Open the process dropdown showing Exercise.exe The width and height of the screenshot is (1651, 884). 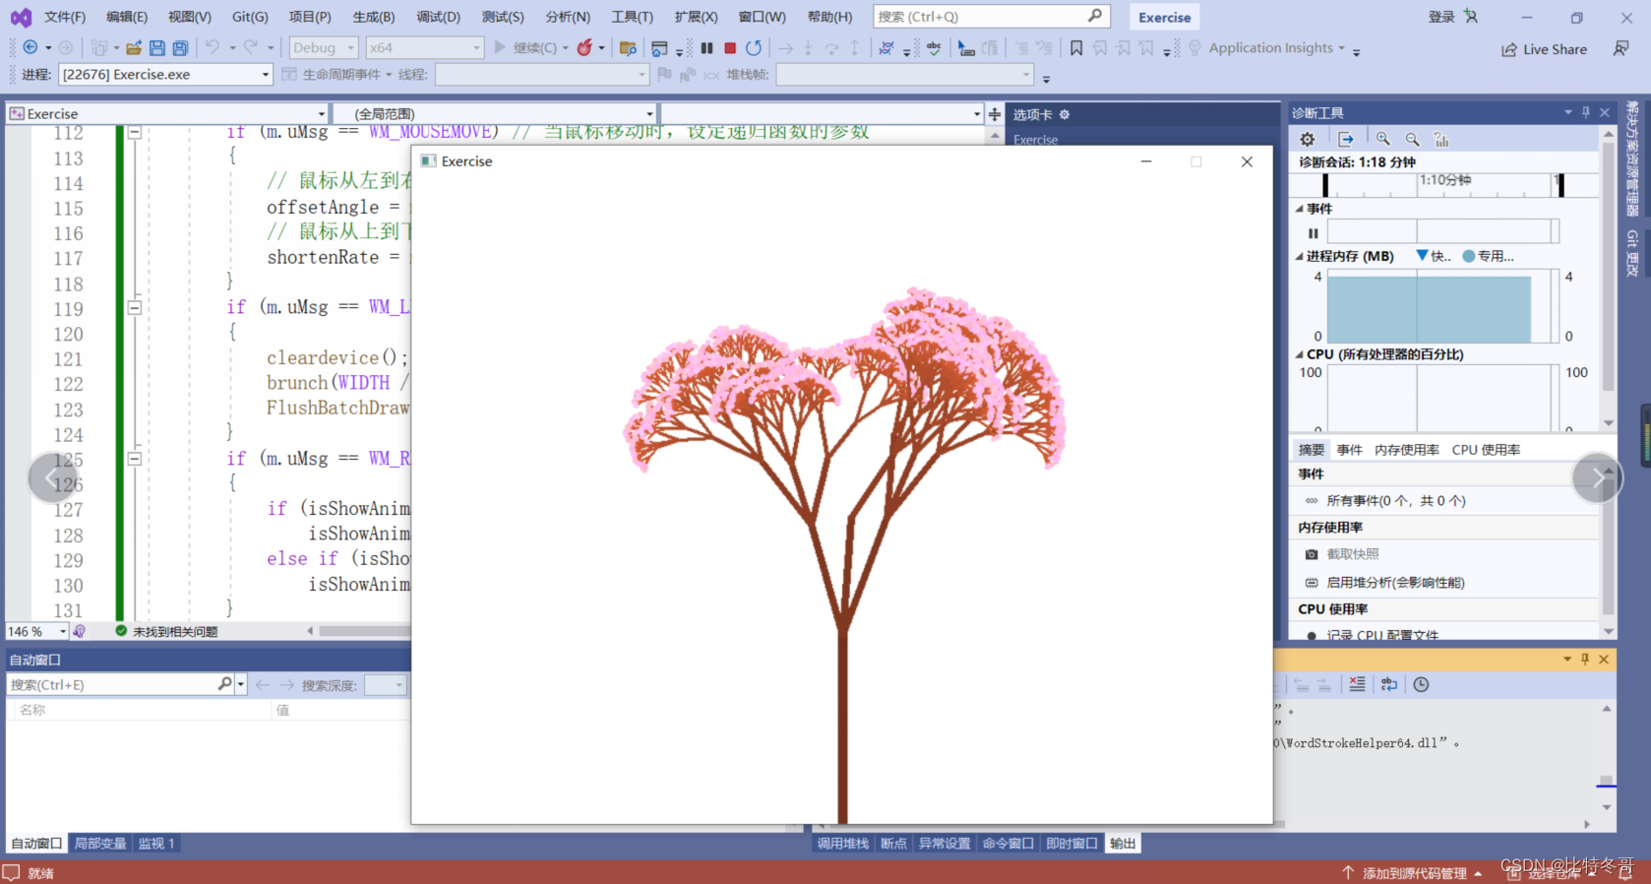(x=165, y=74)
